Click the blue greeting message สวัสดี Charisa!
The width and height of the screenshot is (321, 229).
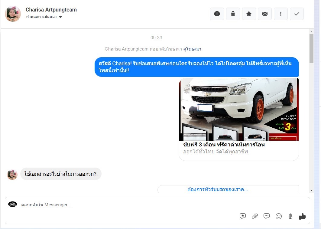[x=197, y=67]
